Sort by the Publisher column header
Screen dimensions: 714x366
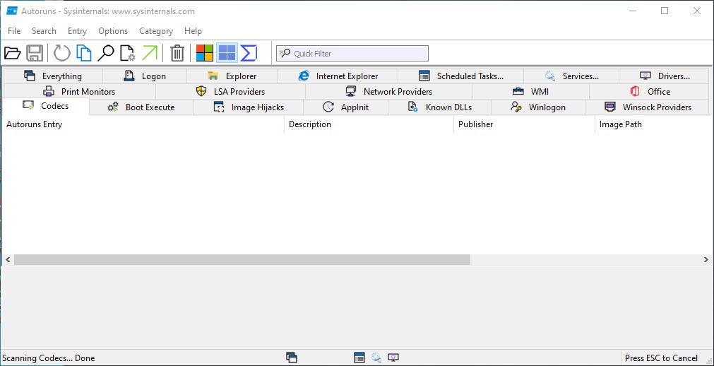point(524,124)
